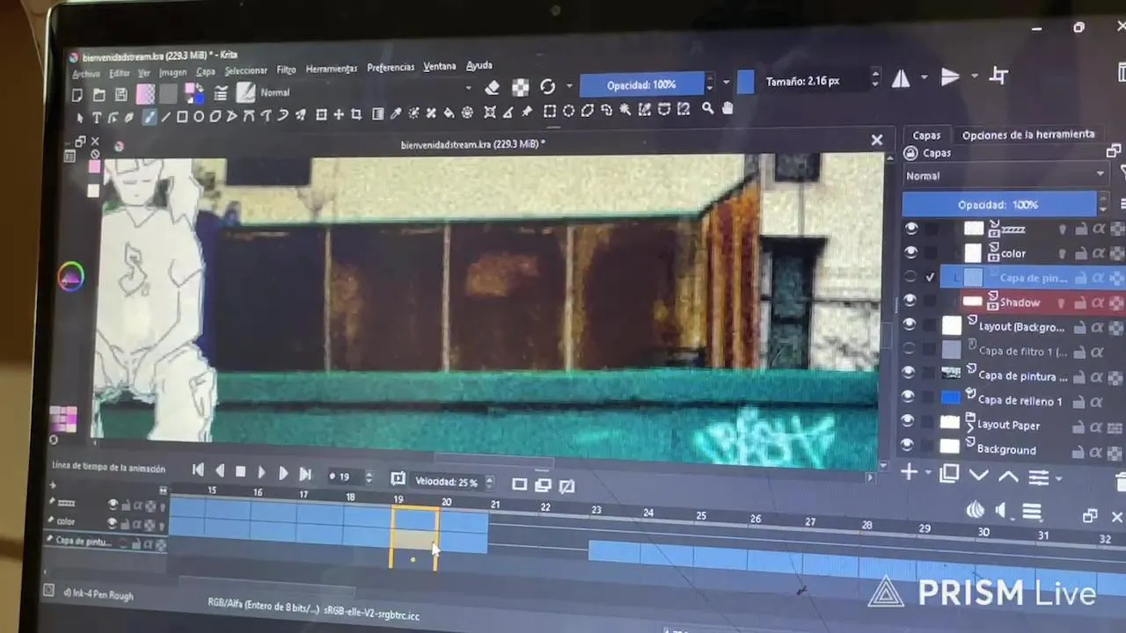The width and height of the screenshot is (1126, 633).
Task: Select the Freehand Brush tool
Action: 149,116
